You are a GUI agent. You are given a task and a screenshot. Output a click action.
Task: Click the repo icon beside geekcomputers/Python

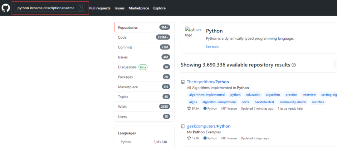click(x=183, y=126)
